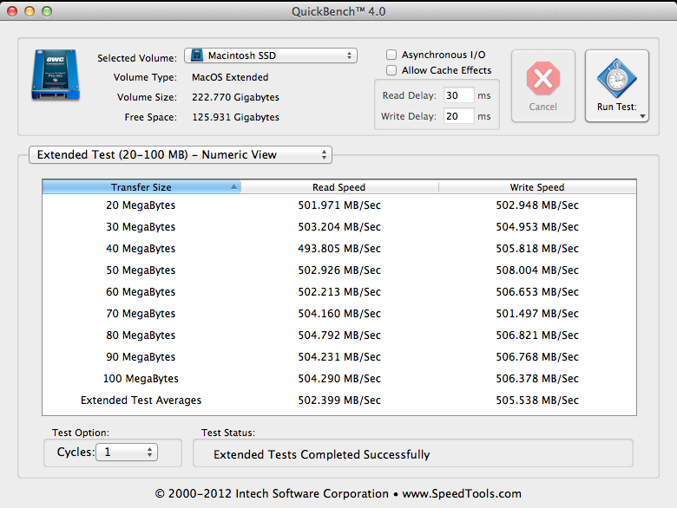Open the Extended Test Numeric View dropdown

coord(180,155)
